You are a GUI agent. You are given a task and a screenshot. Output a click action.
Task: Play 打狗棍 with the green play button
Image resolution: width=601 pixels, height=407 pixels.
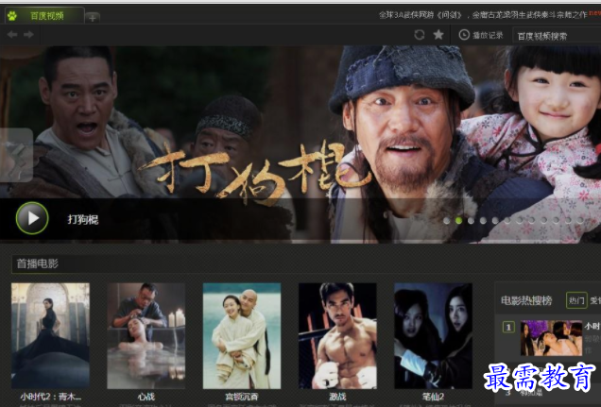[32, 218]
